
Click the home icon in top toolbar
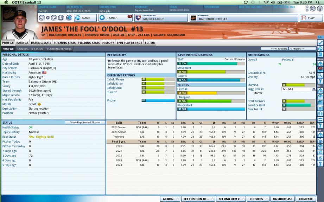69,18
